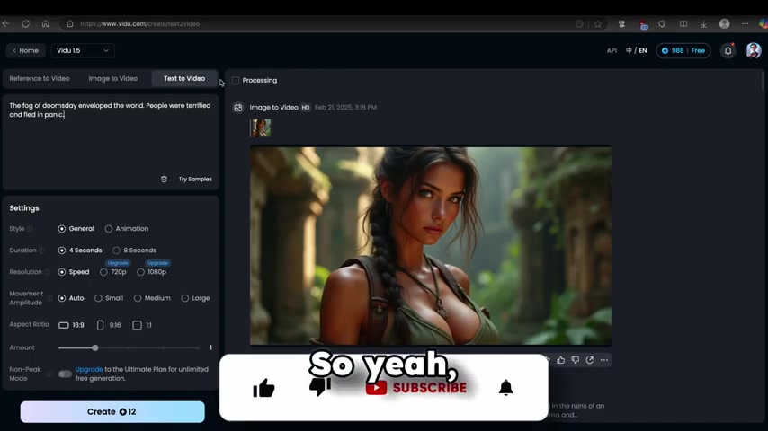Viewport: 768px width, 431px height.
Task: Click the Create 12 button
Action: point(112,412)
